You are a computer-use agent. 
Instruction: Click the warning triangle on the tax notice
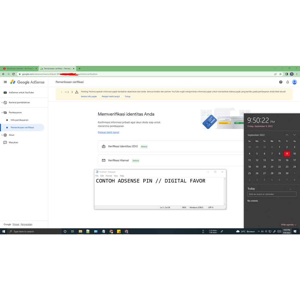pyautogui.click(x=76, y=92)
